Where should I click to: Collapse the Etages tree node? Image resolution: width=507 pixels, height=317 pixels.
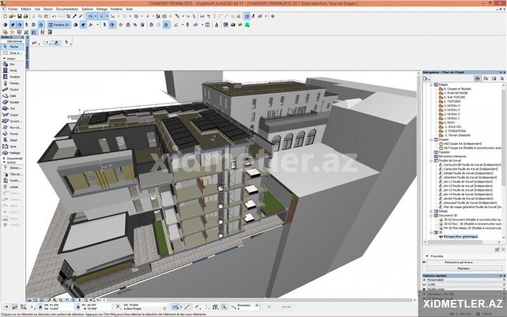[431, 84]
